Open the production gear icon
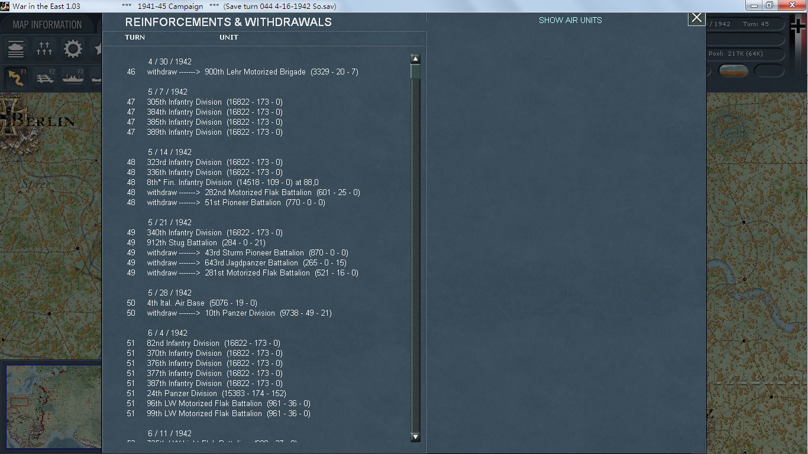Screen dimensions: 808x454 click(x=73, y=48)
